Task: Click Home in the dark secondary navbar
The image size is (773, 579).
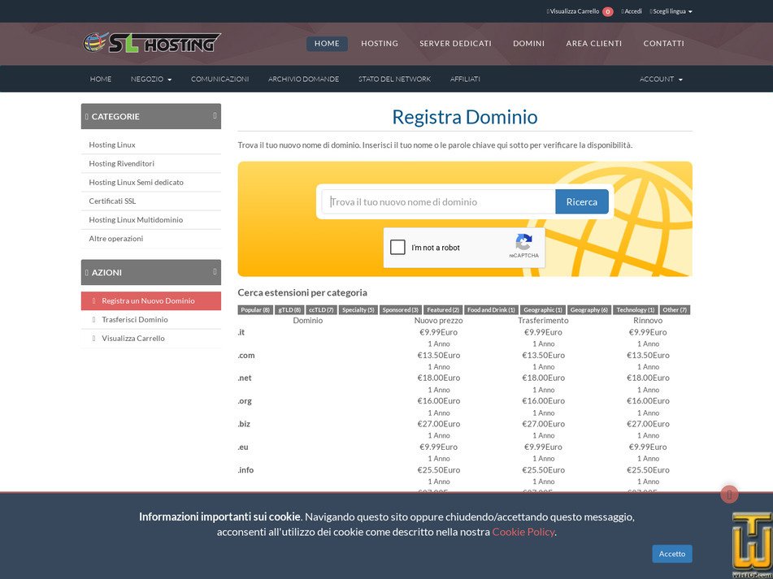Action: (101, 79)
